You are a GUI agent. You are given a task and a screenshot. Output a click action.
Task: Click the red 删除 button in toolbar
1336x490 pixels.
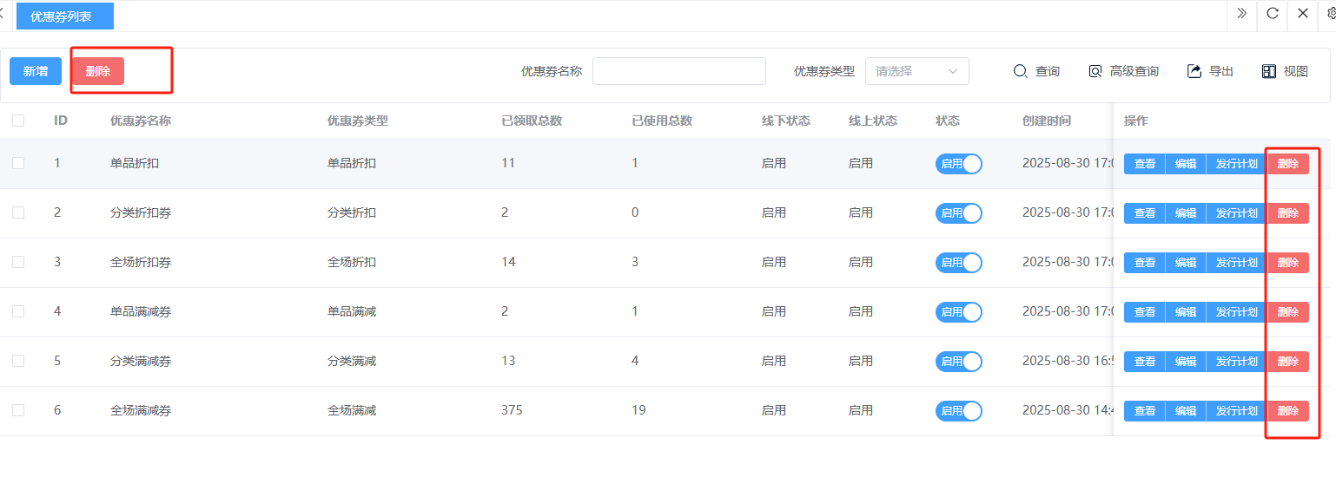click(98, 71)
